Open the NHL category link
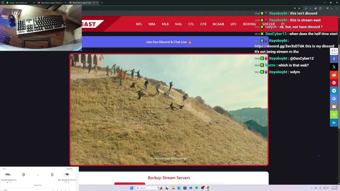 178,24
